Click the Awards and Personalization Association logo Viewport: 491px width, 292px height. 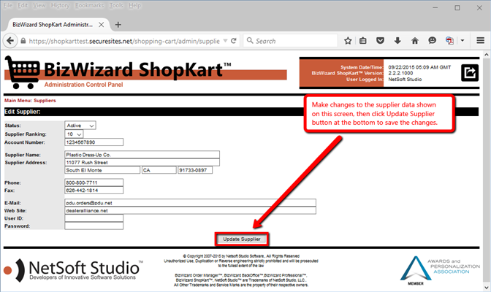tap(440, 270)
